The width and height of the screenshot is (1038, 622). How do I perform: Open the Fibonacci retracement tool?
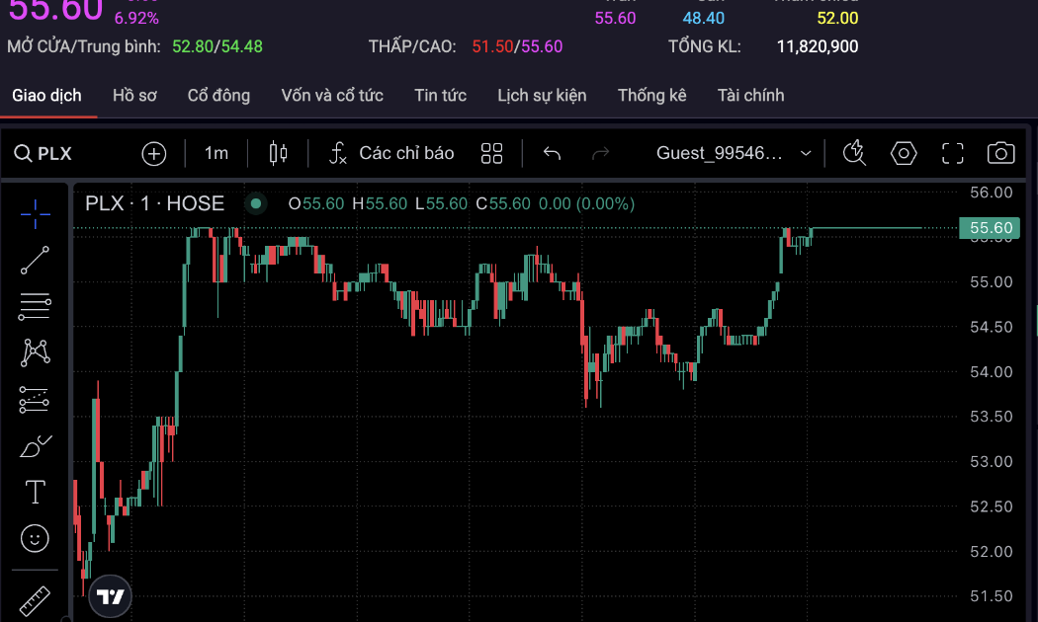click(x=35, y=306)
